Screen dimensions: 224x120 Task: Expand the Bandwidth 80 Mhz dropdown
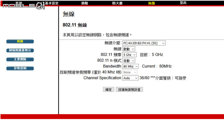130,66
